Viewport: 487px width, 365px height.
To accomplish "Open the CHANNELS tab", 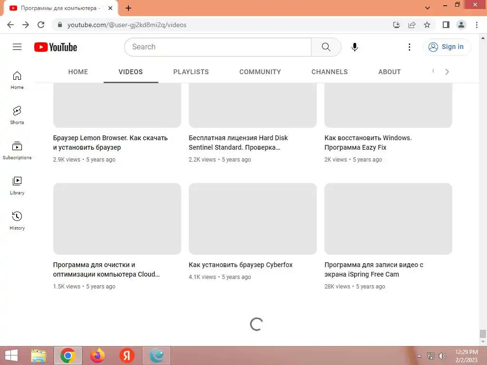I will coord(330,72).
